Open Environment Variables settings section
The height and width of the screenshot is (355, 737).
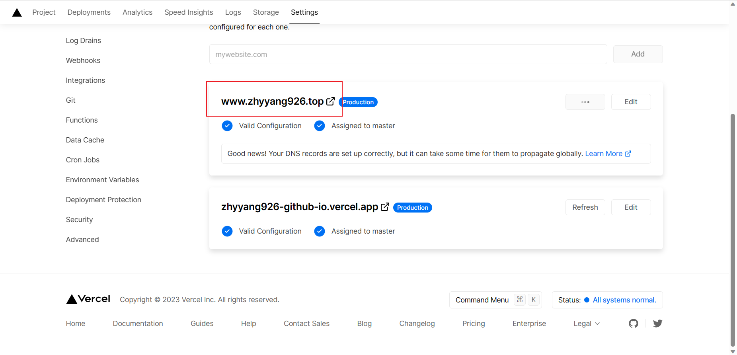(103, 180)
